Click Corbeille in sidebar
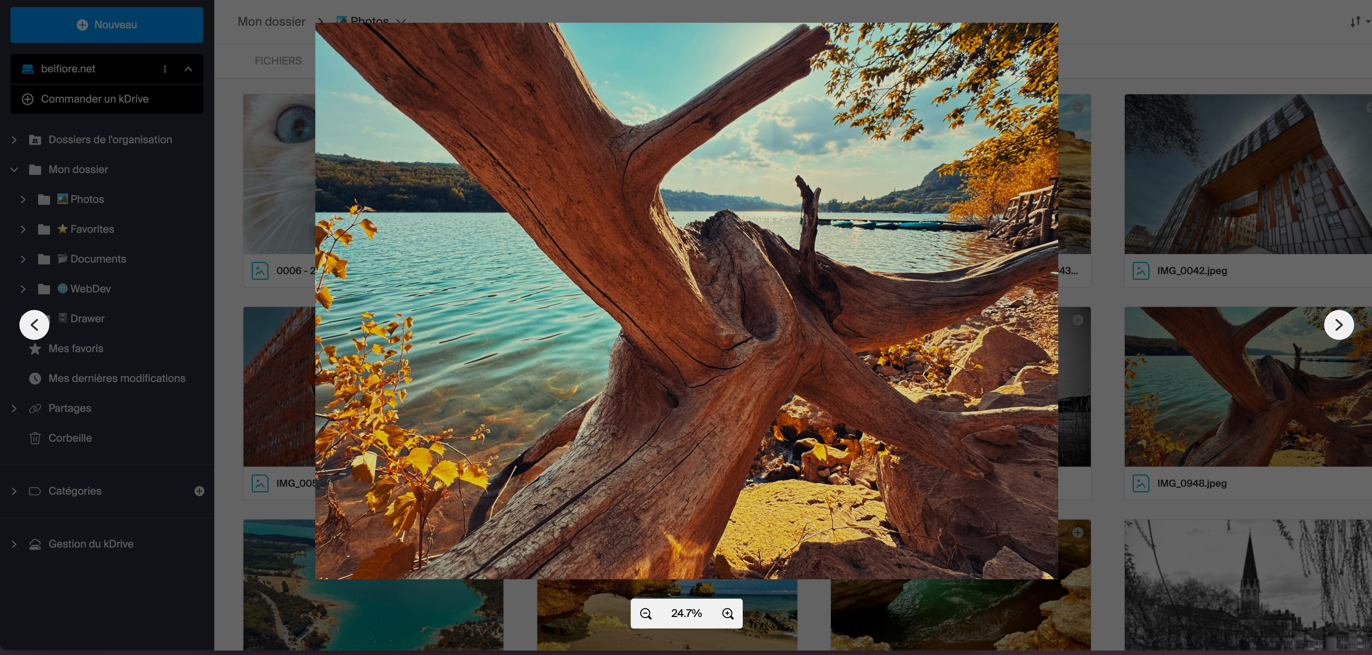This screenshot has width=1372, height=655. (70, 438)
